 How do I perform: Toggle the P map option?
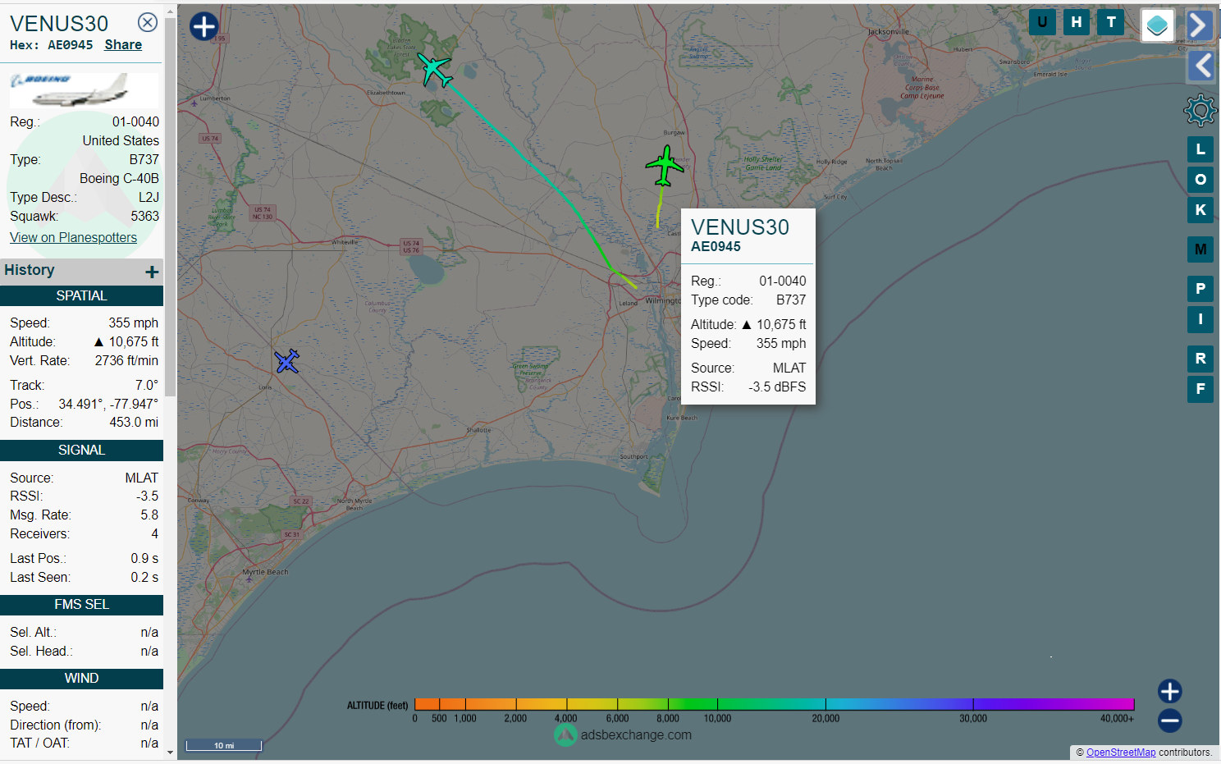(1200, 289)
